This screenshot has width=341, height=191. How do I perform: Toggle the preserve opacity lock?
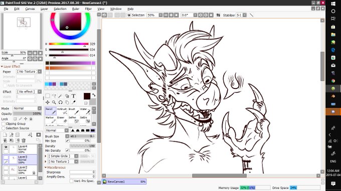(15, 119)
